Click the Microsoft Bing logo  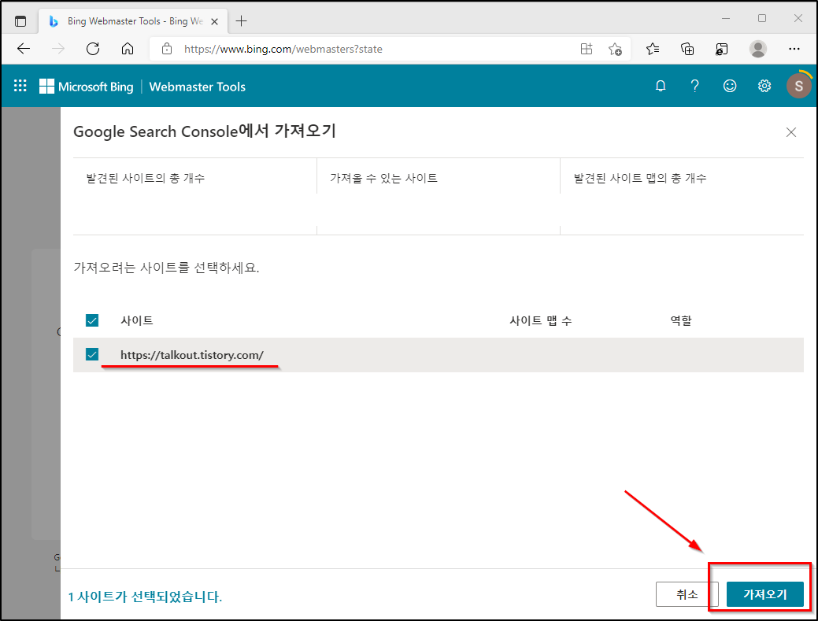(x=86, y=87)
